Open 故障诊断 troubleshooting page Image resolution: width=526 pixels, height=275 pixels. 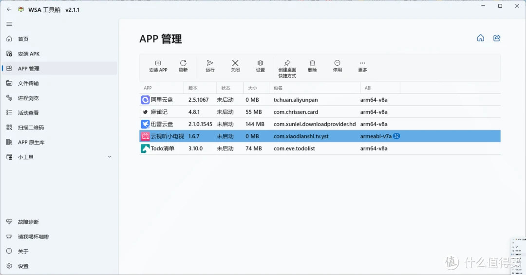point(59,221)
